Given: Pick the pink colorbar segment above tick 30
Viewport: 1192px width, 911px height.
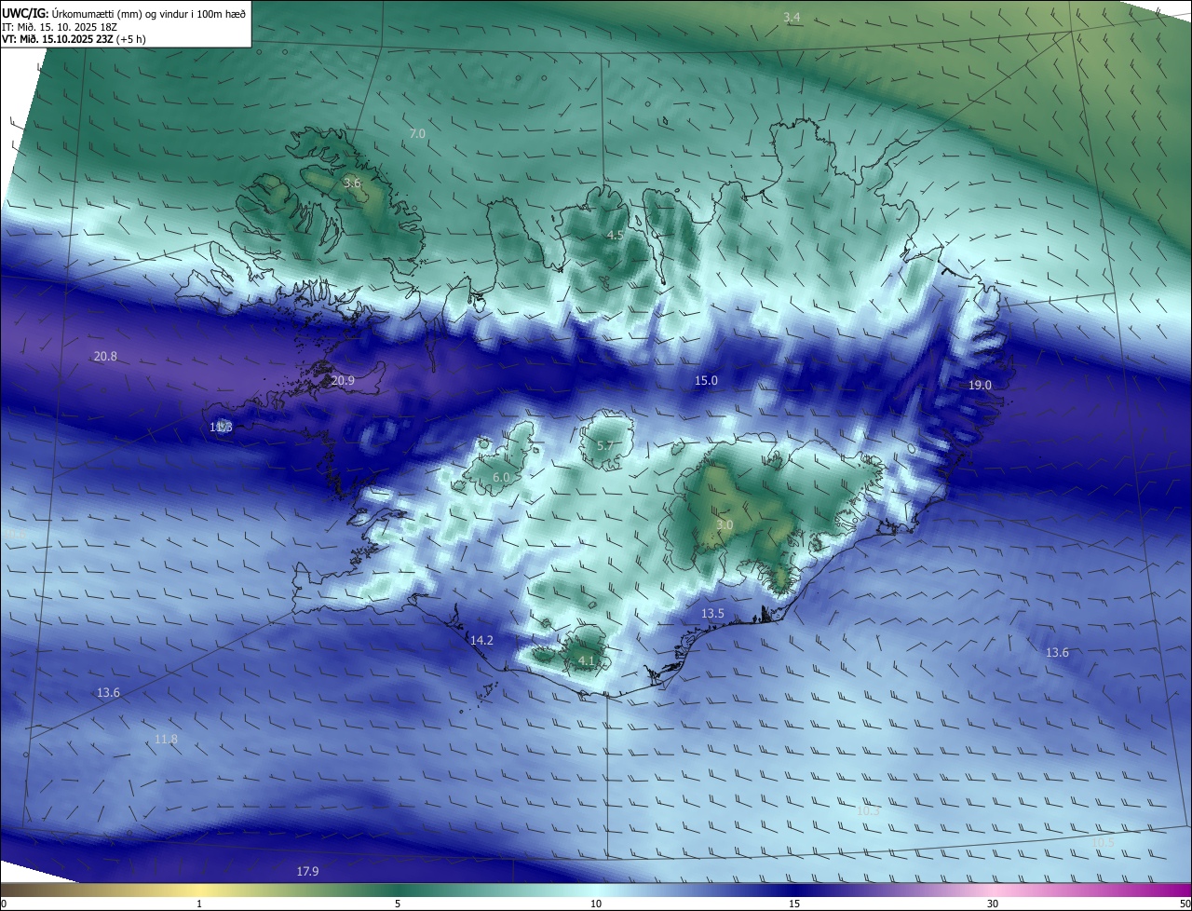Looking at the screenshot, I should (x=993, y=890).
